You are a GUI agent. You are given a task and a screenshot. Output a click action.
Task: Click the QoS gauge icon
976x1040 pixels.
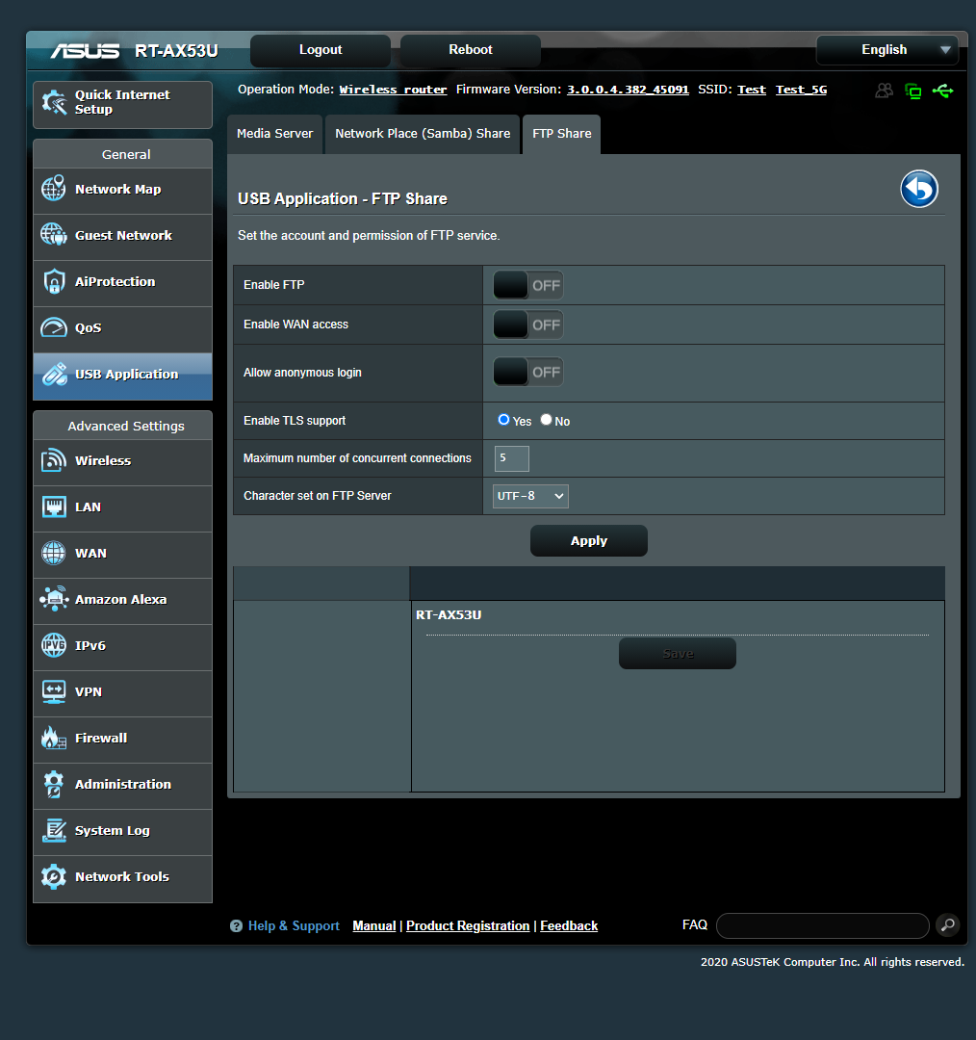click(x=54, y=327)
